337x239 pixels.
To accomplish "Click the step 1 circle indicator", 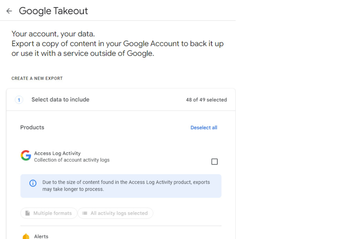I will 19,100.
